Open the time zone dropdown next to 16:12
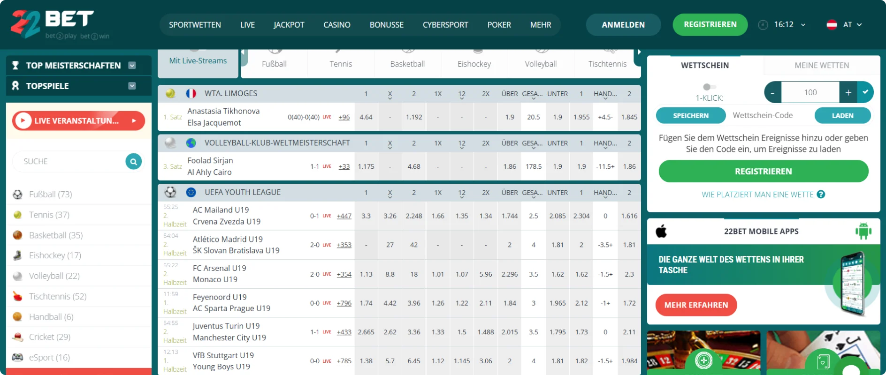 (x=803, y=25)
